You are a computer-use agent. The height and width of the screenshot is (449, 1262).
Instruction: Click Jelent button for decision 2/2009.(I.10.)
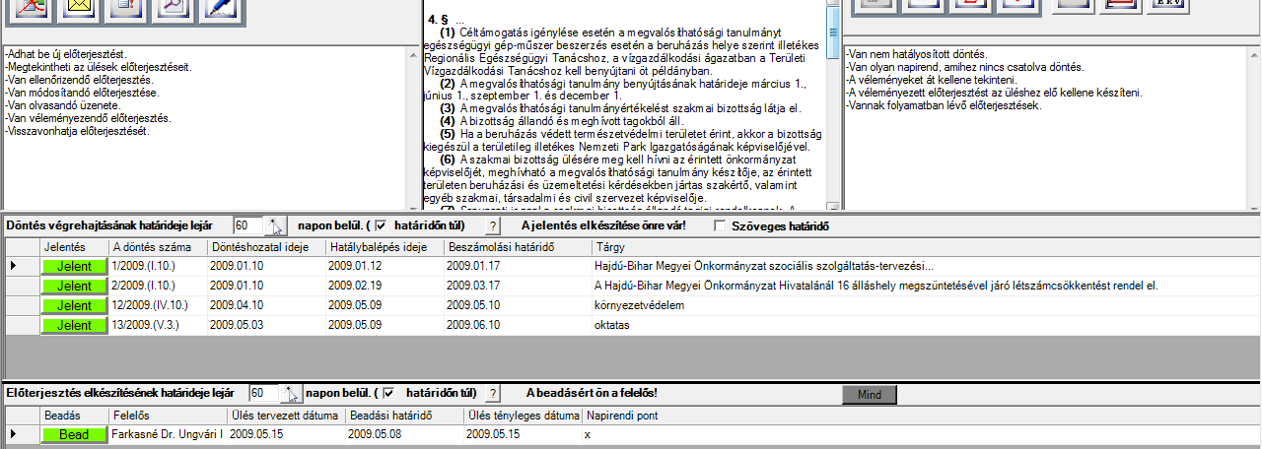pyautogui.click(x=74, y=286)
